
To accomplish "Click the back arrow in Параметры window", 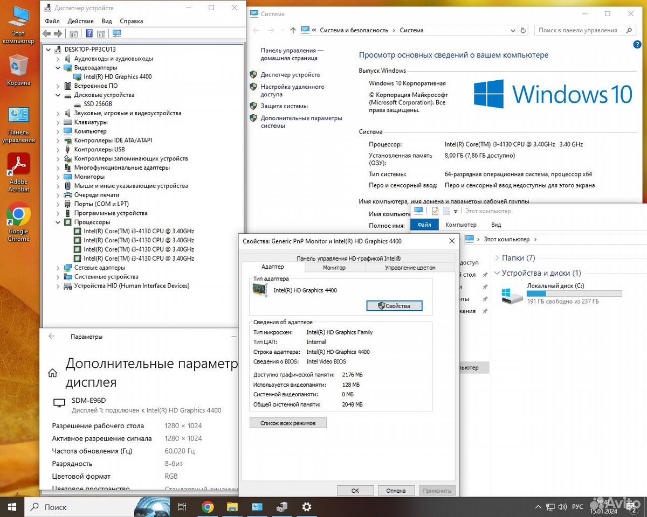I will [52, 336].
